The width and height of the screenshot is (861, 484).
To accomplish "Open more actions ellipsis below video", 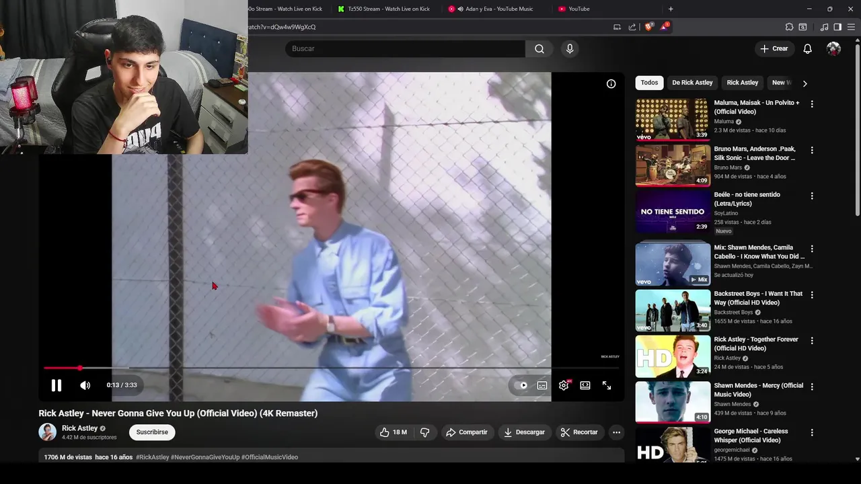I will tap(616, 432).
